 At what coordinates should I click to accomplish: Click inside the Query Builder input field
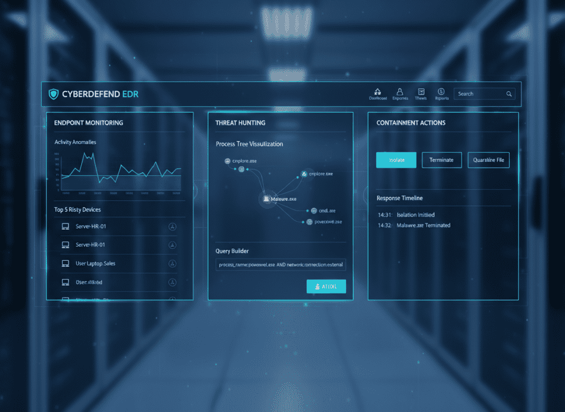pos(280,264)
